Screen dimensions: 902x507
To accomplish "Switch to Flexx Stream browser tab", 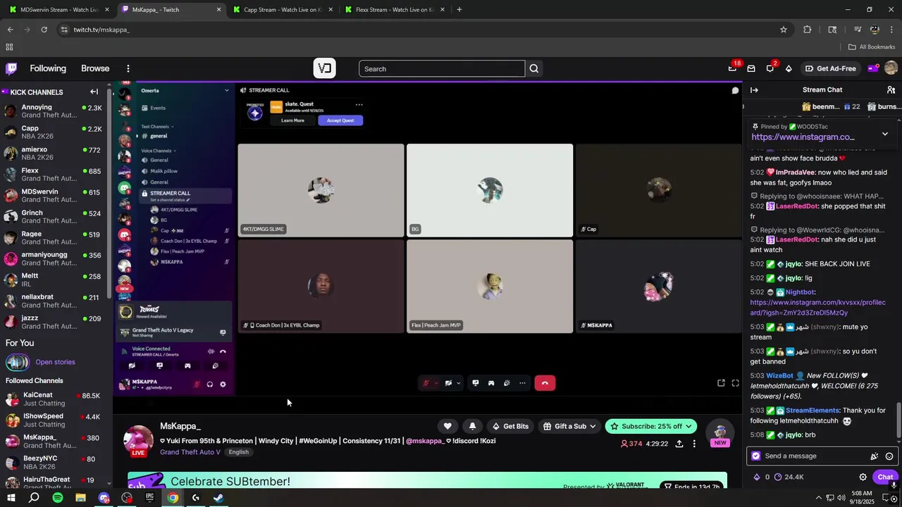I will [393, 10].
